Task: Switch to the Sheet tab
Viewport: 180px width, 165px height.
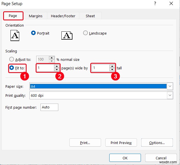Action: pyautogui.click(x=90, y=16)
